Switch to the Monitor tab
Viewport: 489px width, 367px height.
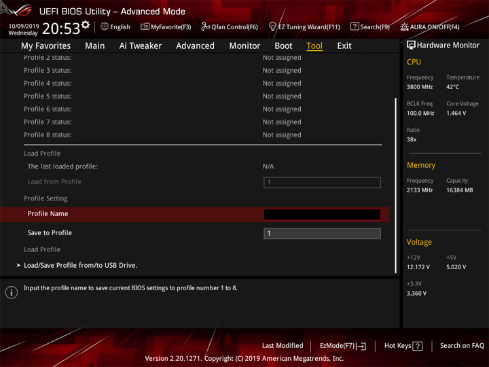click(x=244, y=46)
